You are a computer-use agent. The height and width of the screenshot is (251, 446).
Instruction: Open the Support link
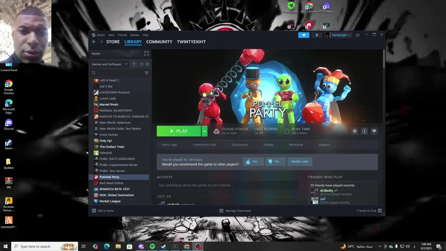tap(324, 145)
